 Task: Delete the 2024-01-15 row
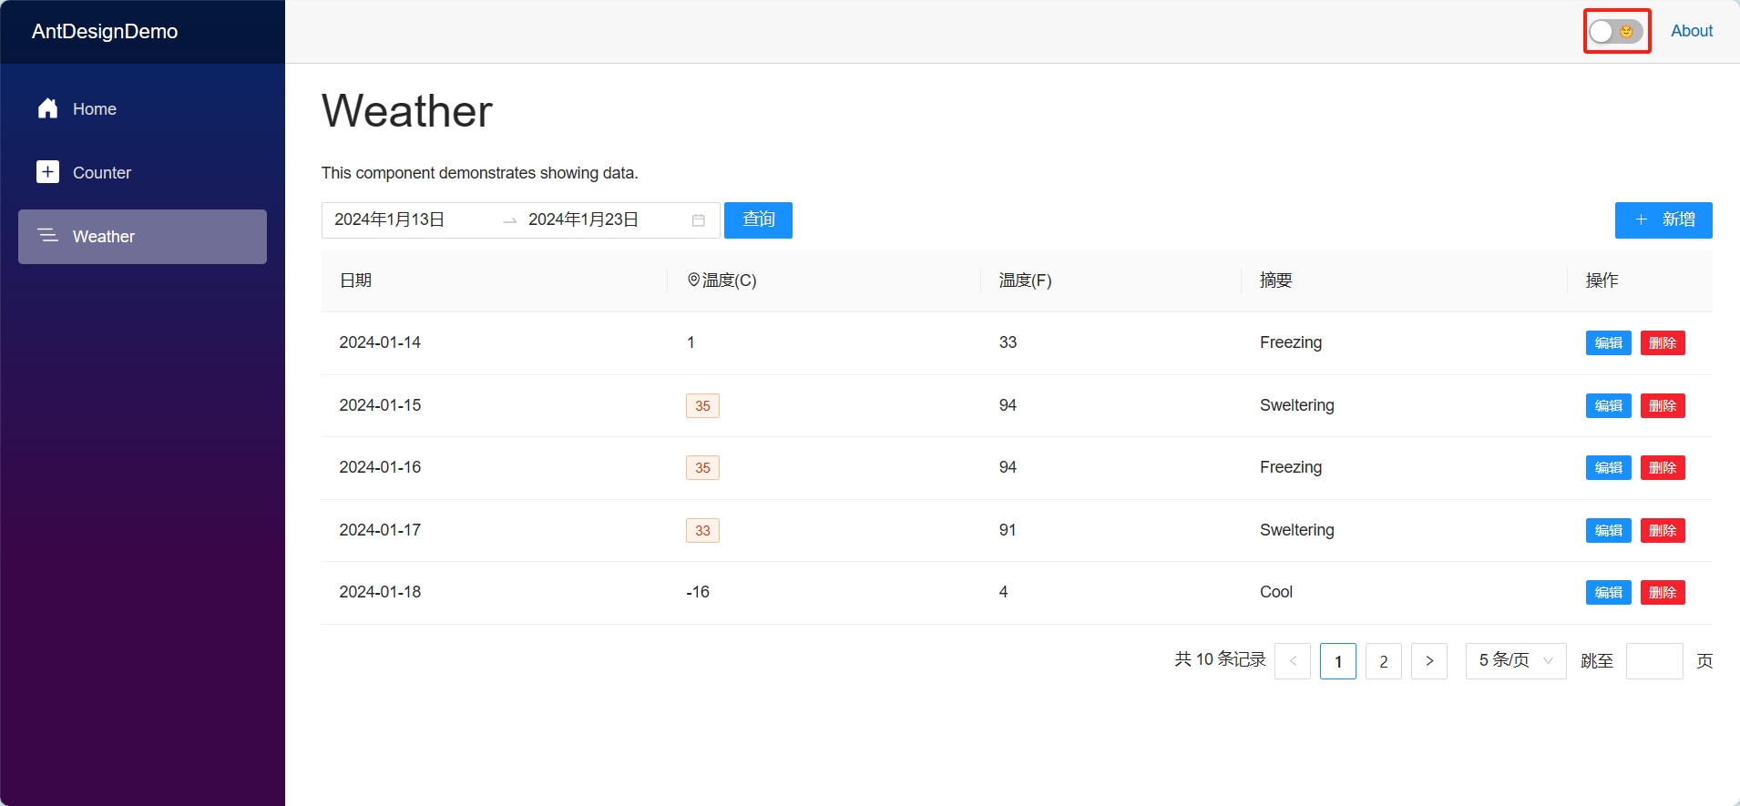click(x=1663, y=405)
